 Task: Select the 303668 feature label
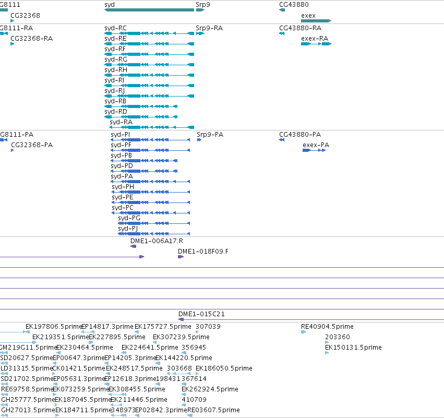tap(179, 368)
